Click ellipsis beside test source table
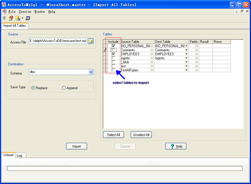Screen dimensions: 251x184 (x=152, y=66)
